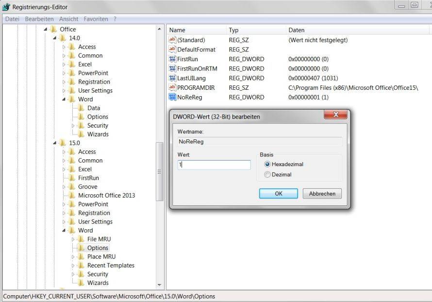Click the 15.0 folder icon
The image size is (432, 302).
(x=63, y=143)
